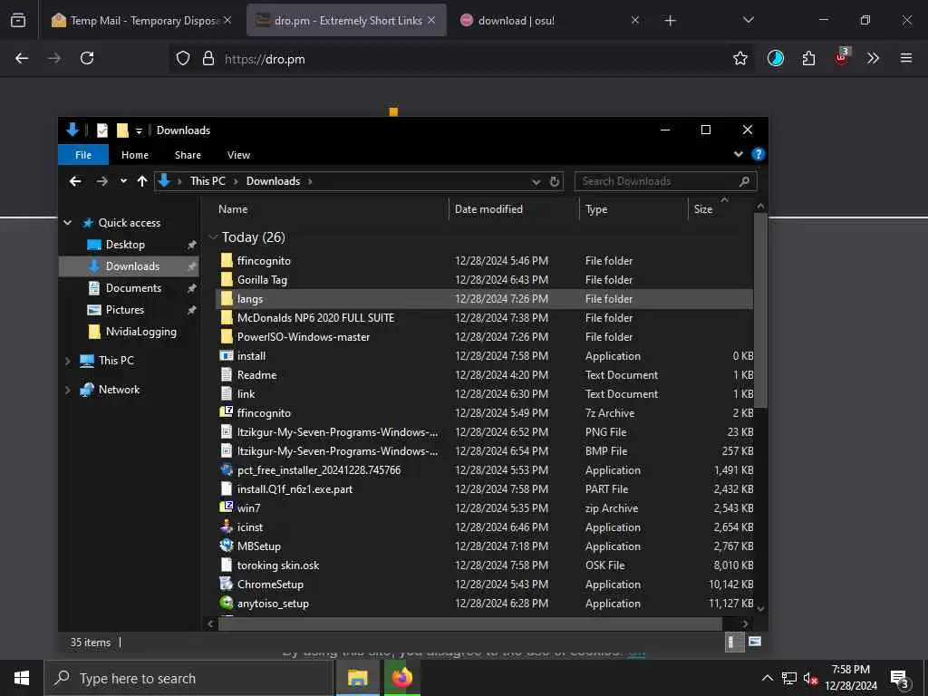Click New folder icon in Explorer title bar

pyautogui.click(x=122, y=130)
